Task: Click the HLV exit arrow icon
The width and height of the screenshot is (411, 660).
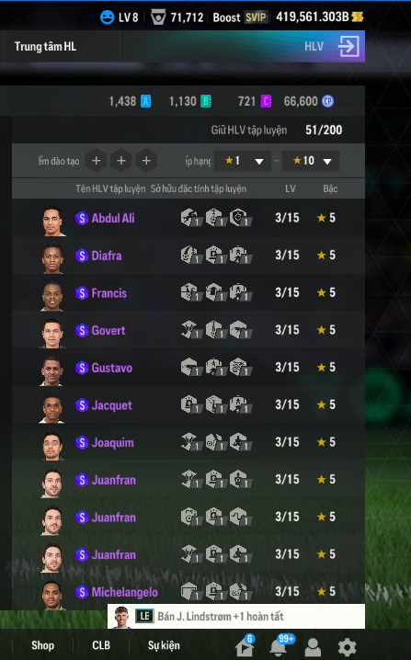Action: (x=349, y=46)
